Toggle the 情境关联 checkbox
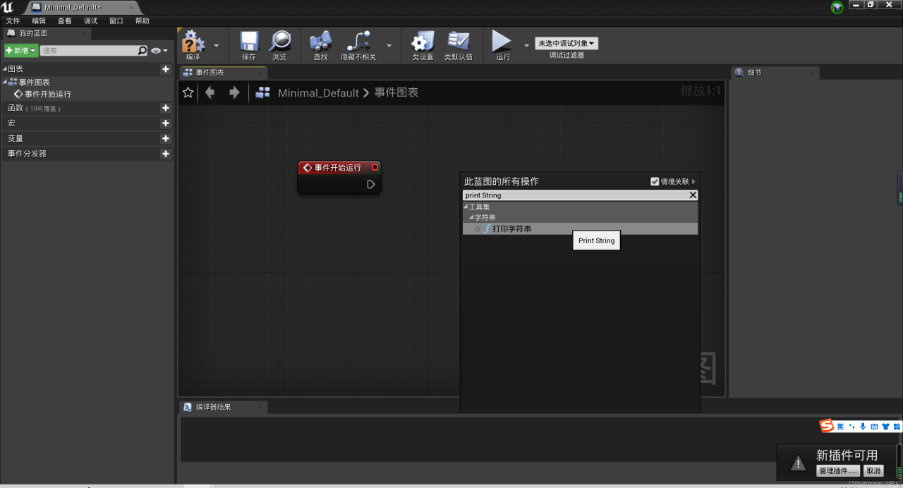Screen dimensions: 903x488 click(655, 182)
